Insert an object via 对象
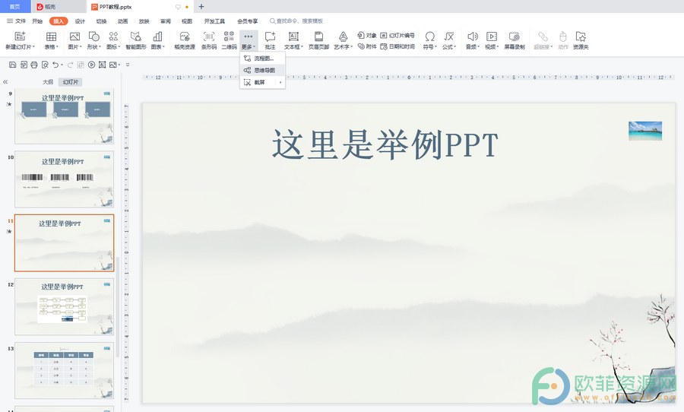This screenshot has width=684, height=412. point(367,36)
